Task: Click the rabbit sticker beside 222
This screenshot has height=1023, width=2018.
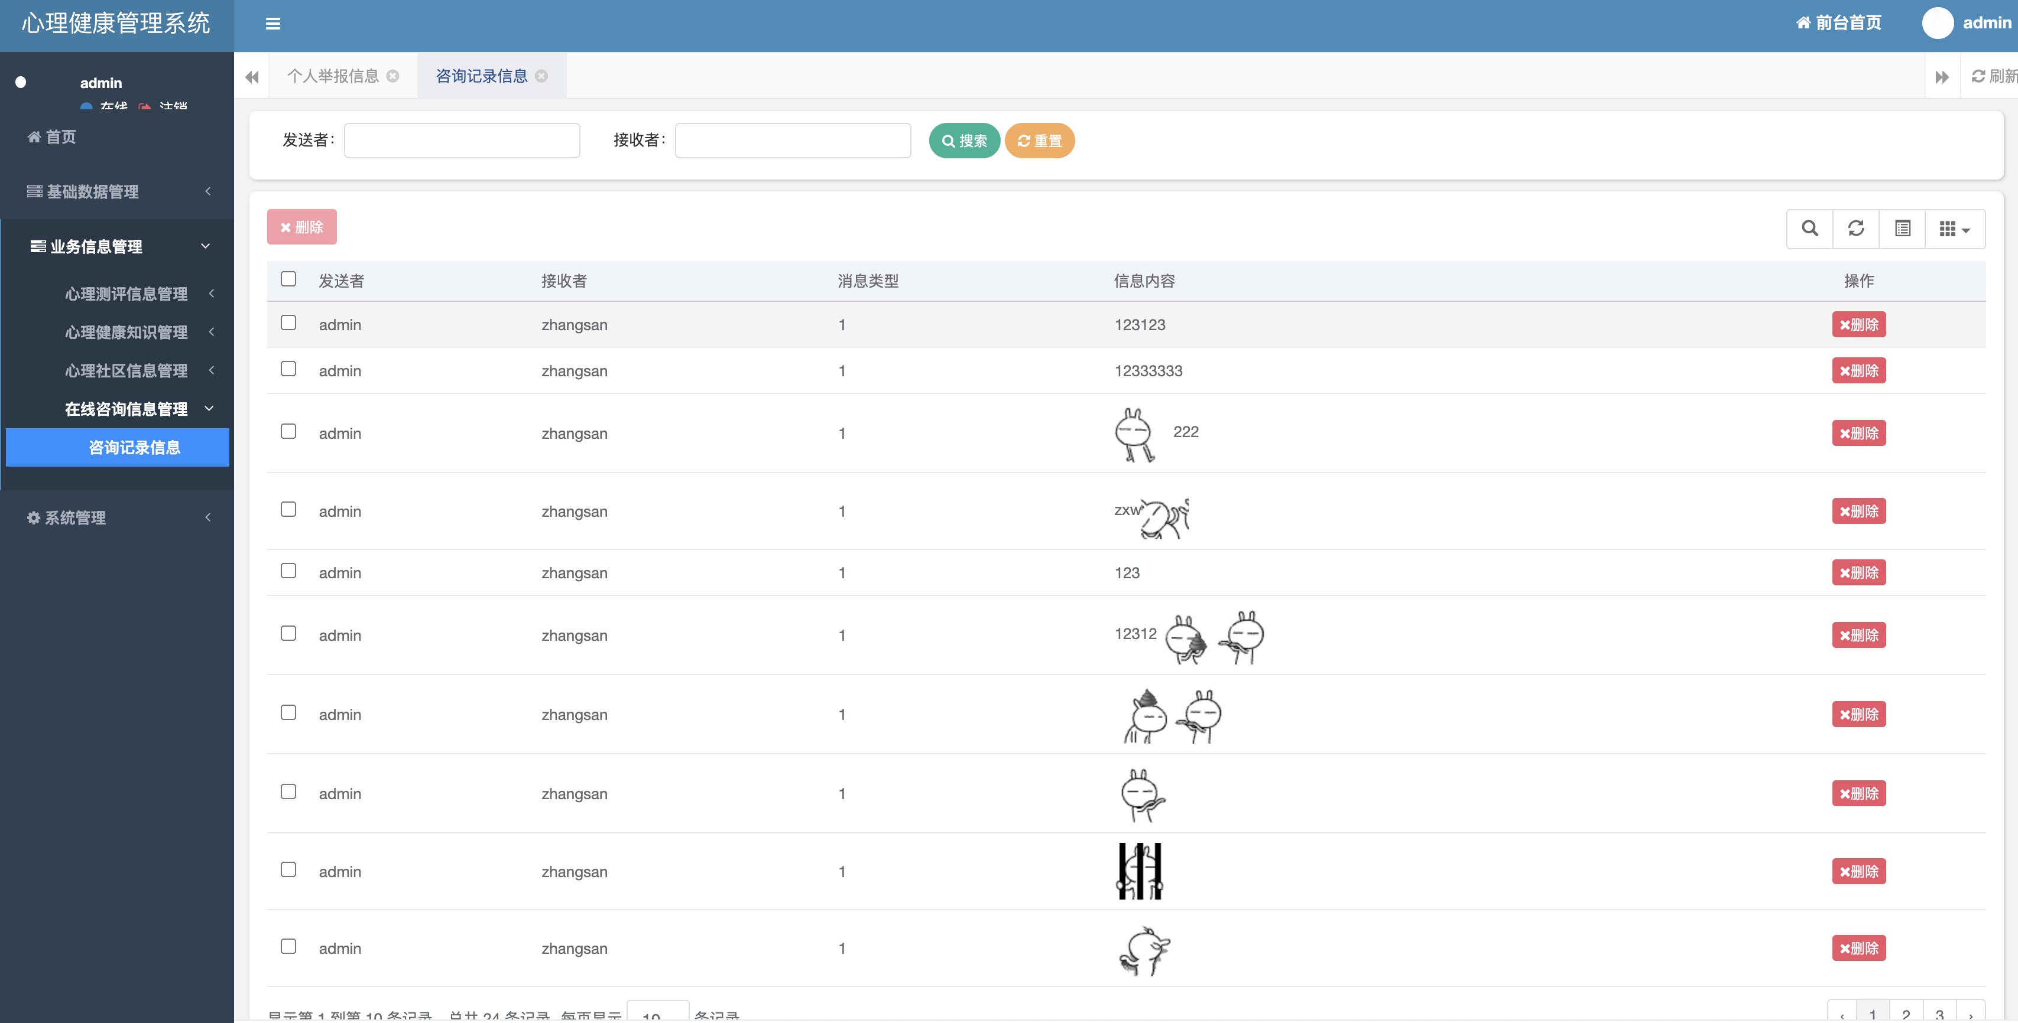Action: coord(1134,434)
